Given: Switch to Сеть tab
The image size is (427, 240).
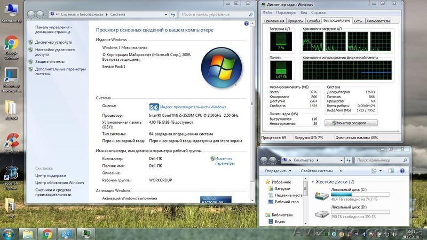Looking at the screenshot, I should tap(358, 21).
